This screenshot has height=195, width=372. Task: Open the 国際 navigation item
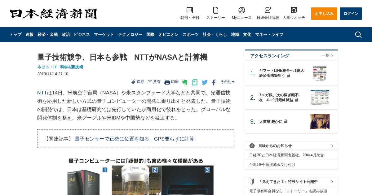pyautogui.click(x=150, y=35)
